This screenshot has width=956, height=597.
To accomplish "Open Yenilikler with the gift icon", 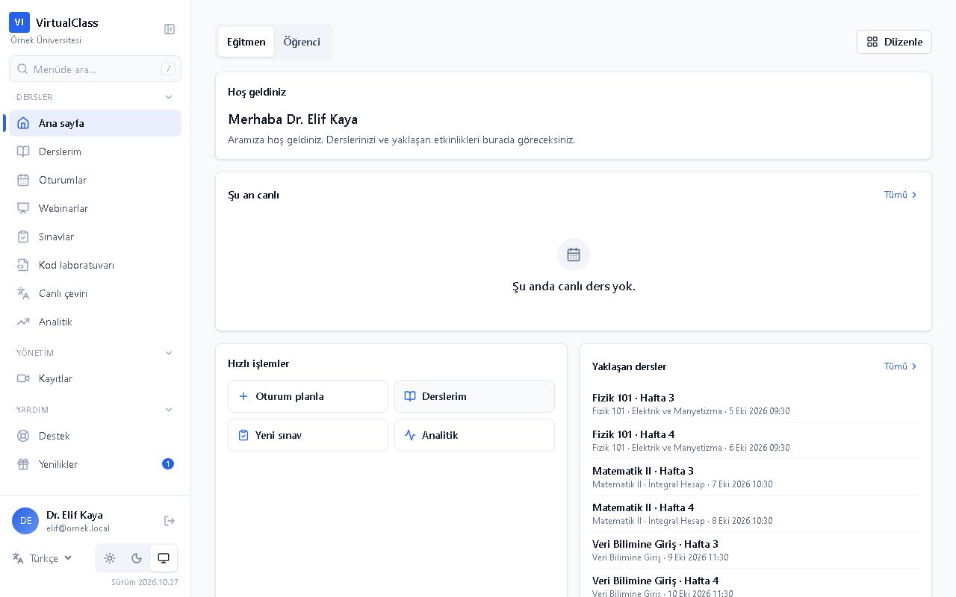I will pyautogui.click(x=95, y=464).
